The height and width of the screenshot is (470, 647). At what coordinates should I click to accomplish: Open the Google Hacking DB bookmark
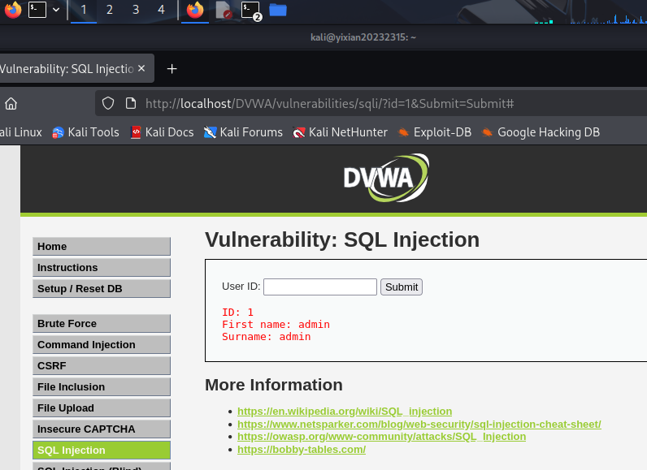click(x=541, y=132)
